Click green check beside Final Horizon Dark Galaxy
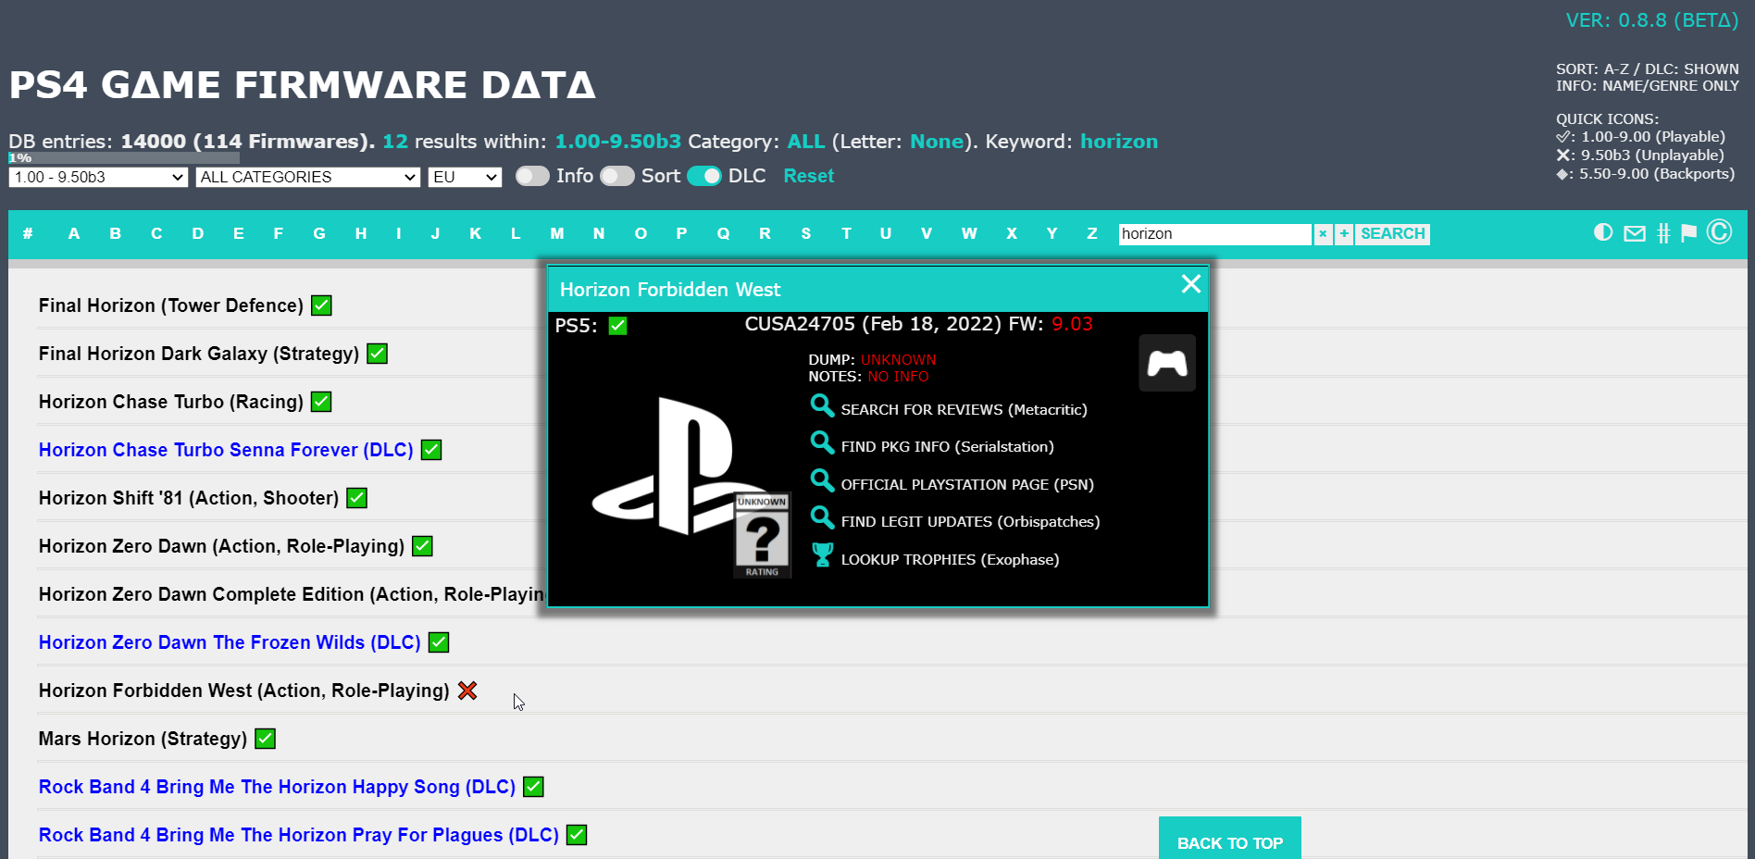Viewport: 1755px width, 859px height. coord(377,354)
